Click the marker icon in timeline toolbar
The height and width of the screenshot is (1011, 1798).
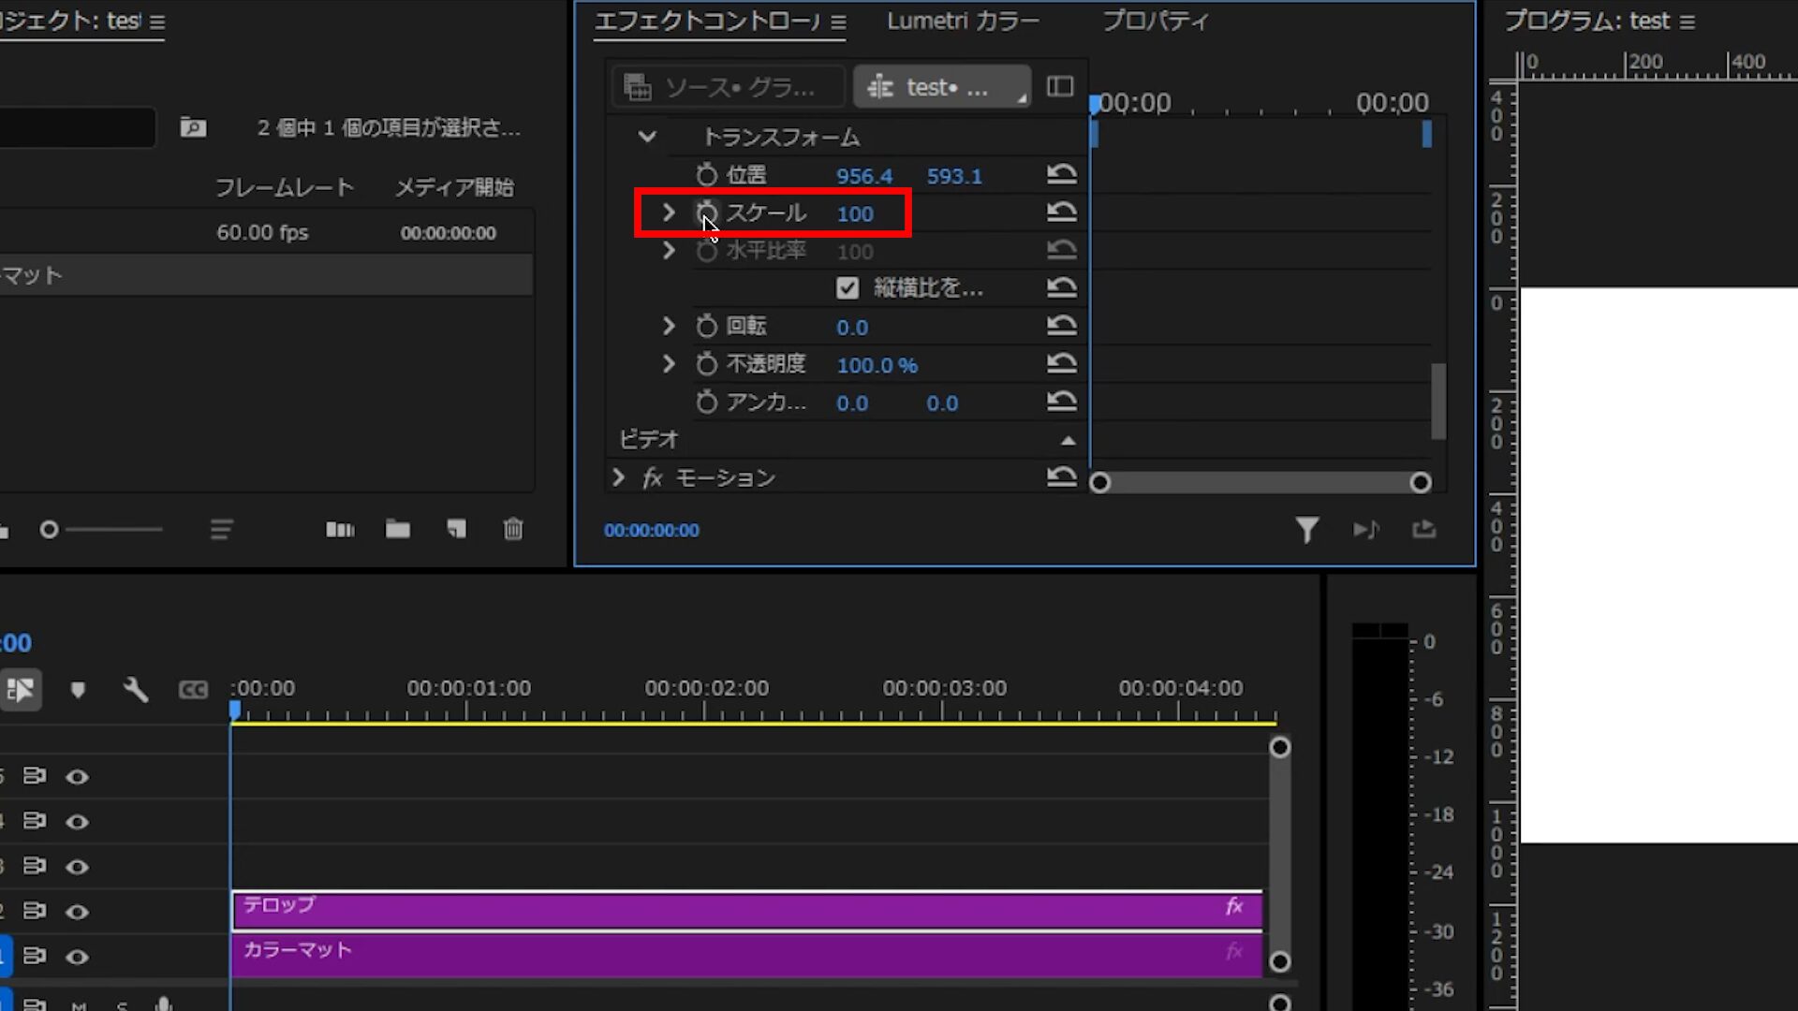[79, 690]
